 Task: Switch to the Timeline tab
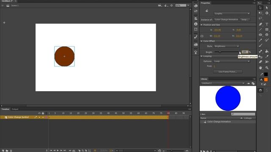point(6,109)
